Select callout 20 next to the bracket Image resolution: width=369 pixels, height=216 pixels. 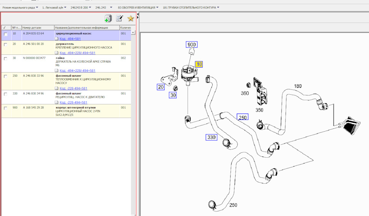161,87
